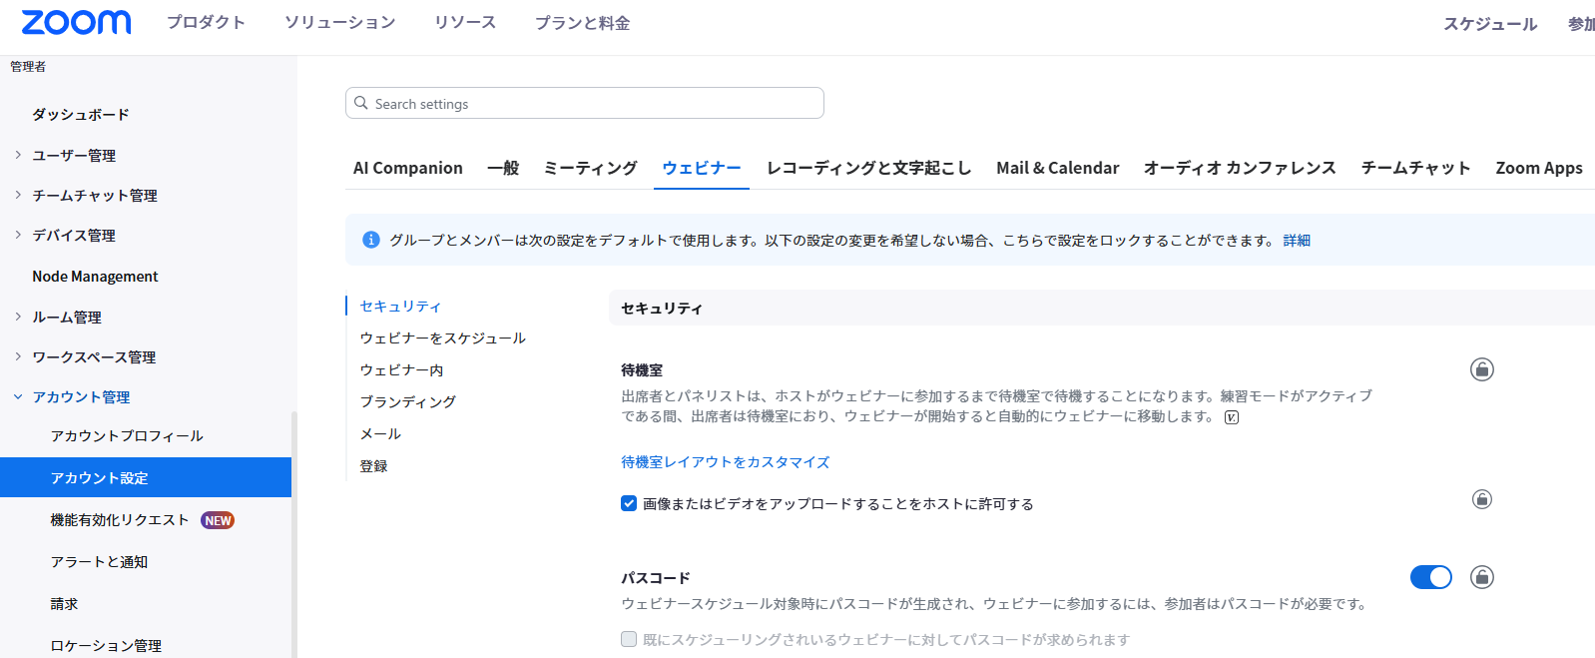Click the sidebar vertical scrollbar
Screen dimensions: 1595x658
click(x=293, y=534)
